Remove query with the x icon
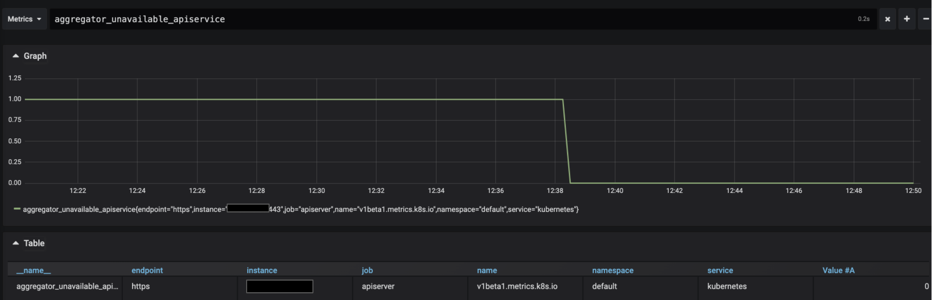932x300 pixels. (x=888, y=19)
